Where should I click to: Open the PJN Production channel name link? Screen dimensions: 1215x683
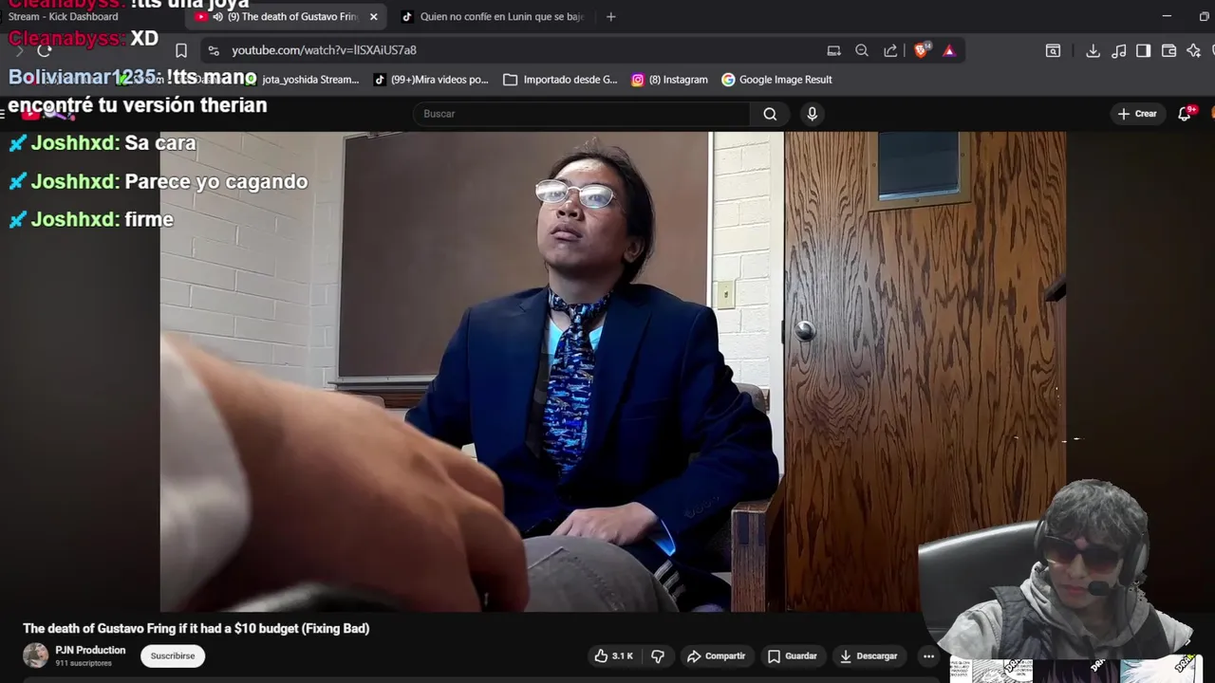coord(90,650)
